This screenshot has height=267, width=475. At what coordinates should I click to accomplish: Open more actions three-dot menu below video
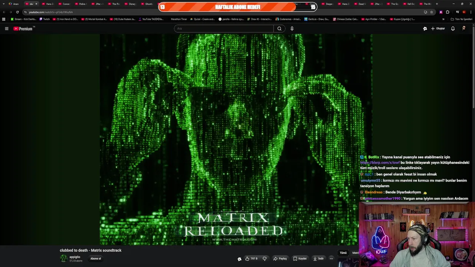[331, 258]
